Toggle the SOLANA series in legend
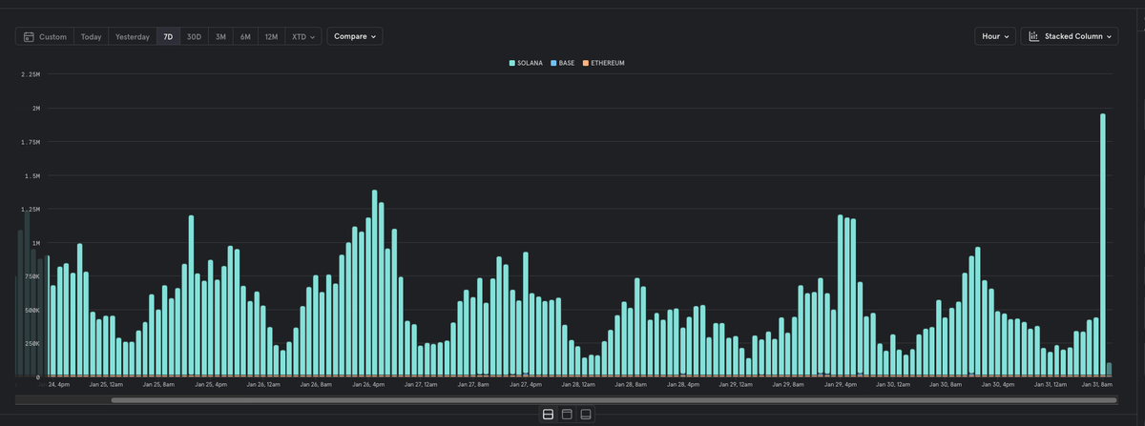Viewport: 1145px width, 426px height. coord(526,63)
